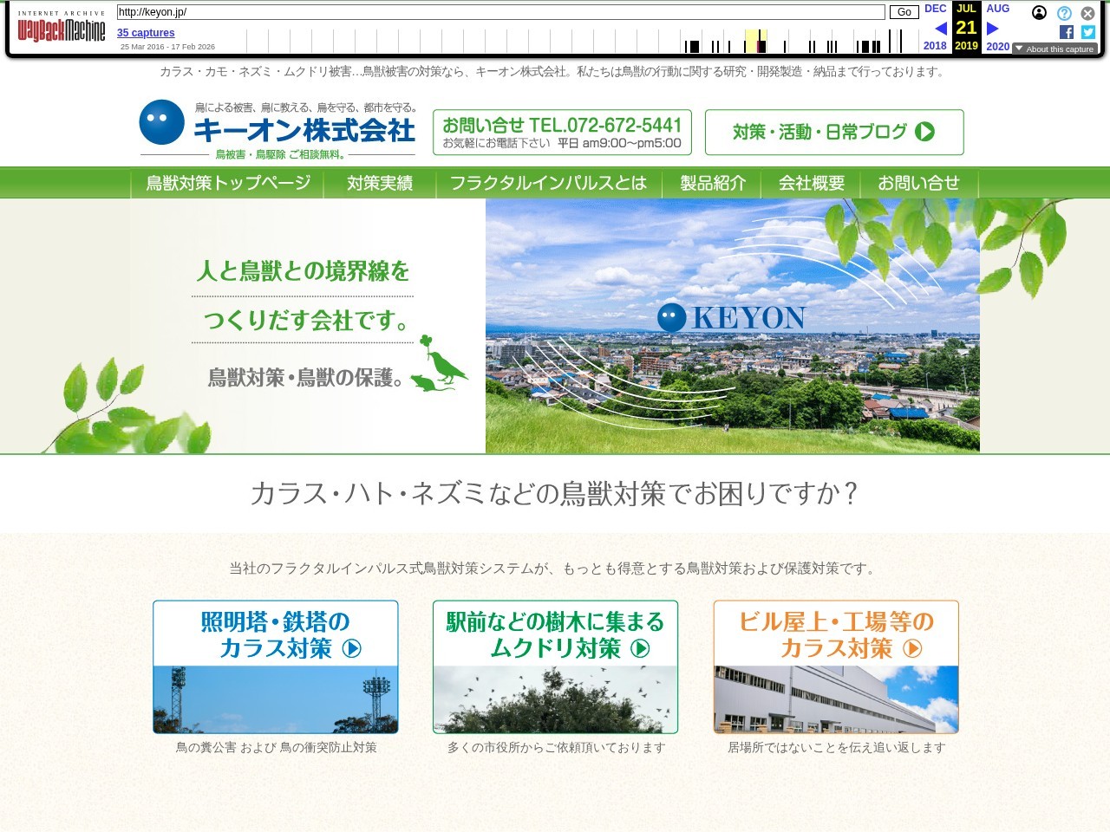The image size is (1110, 832).
Task: Open 対策実績 menu item
Action: coord(380,183)
